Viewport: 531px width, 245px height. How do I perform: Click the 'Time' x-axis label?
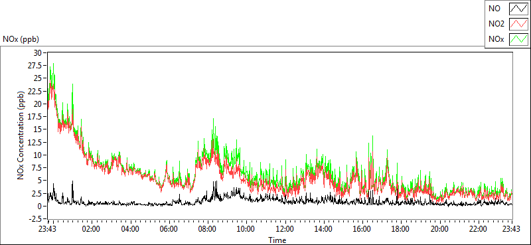point(277,240)
